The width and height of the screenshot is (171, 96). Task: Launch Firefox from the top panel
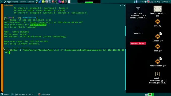click(x=63, y=2)
